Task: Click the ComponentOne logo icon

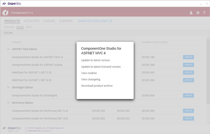Action: (5, 13)
